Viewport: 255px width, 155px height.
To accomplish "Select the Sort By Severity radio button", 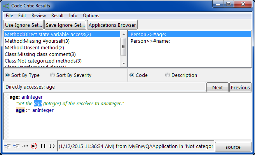I will tap(52, 75).
